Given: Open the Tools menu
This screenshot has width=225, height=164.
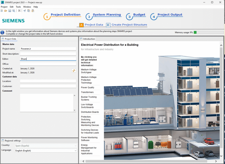Looking at the screenshot, I should [x=18, y=7].
